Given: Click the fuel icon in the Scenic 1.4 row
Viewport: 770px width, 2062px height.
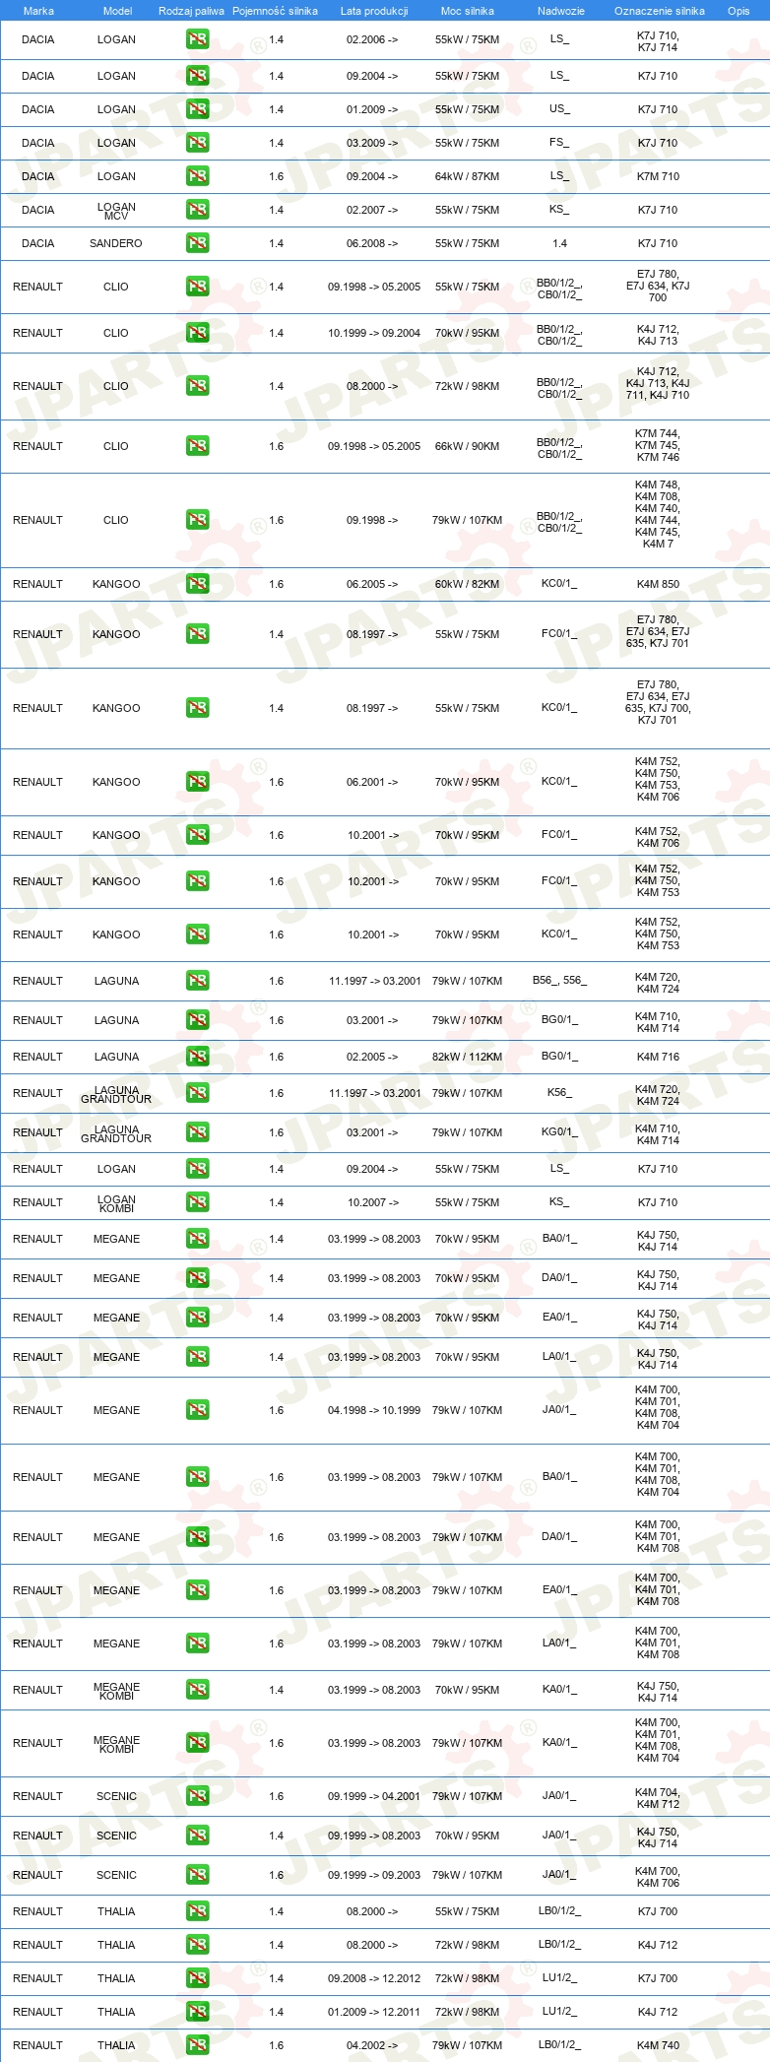Looking at the screenshot, I should click(x=197, y=1836).
